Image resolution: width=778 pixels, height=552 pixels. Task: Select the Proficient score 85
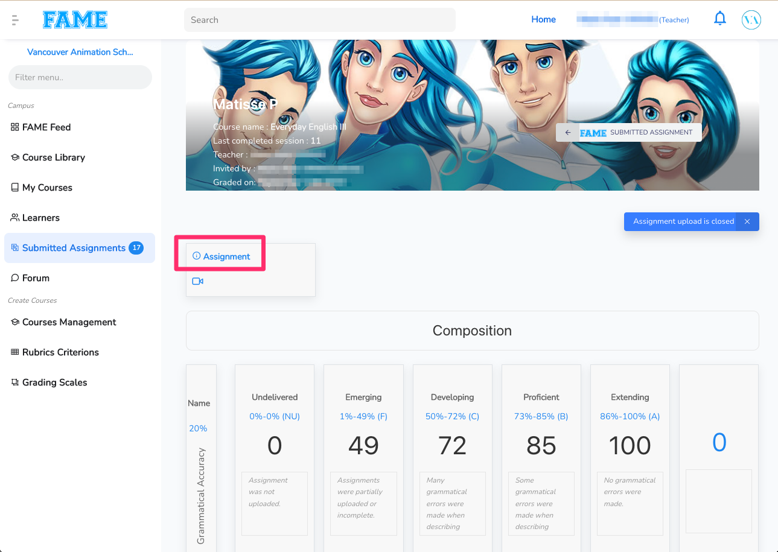click(x=541, y=446)
